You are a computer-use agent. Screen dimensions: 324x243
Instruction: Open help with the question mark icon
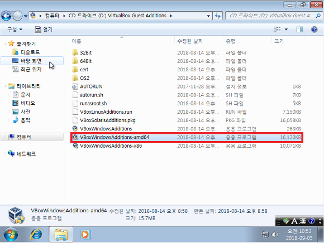click(x=314, y=30)
